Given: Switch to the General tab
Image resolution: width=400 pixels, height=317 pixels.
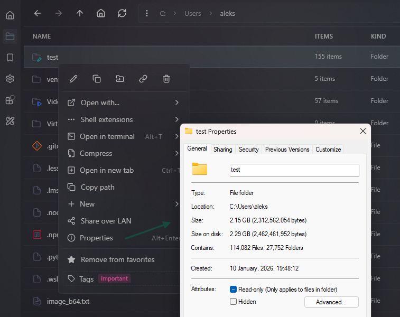Looking at the screenshot, I should pyautogui.click(x=197, y=148).
